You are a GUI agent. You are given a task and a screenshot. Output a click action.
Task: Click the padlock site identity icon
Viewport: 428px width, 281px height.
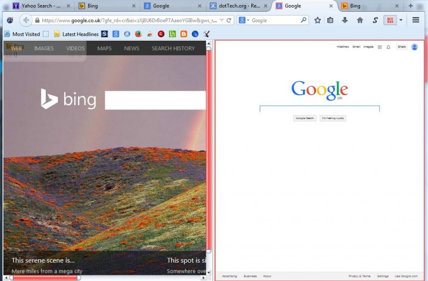tap(37, 21)
